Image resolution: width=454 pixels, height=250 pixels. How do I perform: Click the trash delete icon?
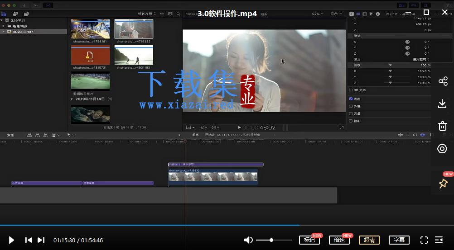point(442,126)
